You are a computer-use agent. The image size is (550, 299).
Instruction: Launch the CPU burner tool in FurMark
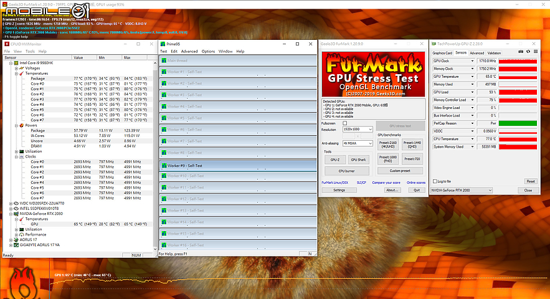coord(346,171)
